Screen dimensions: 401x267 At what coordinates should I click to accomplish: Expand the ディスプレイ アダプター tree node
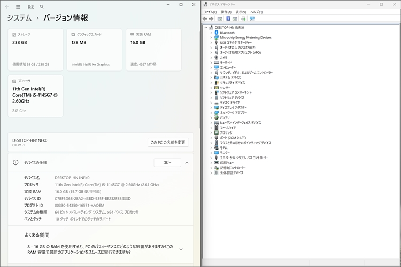pos(211,107)
